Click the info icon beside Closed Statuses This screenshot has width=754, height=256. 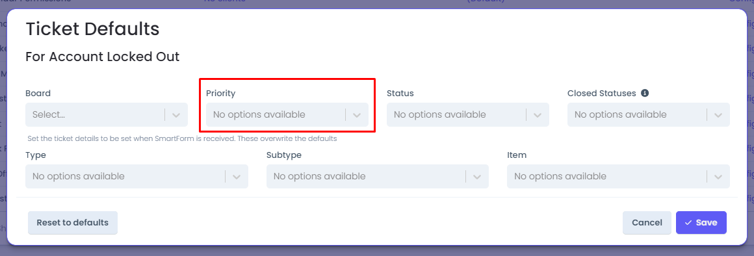click(645, 93)
